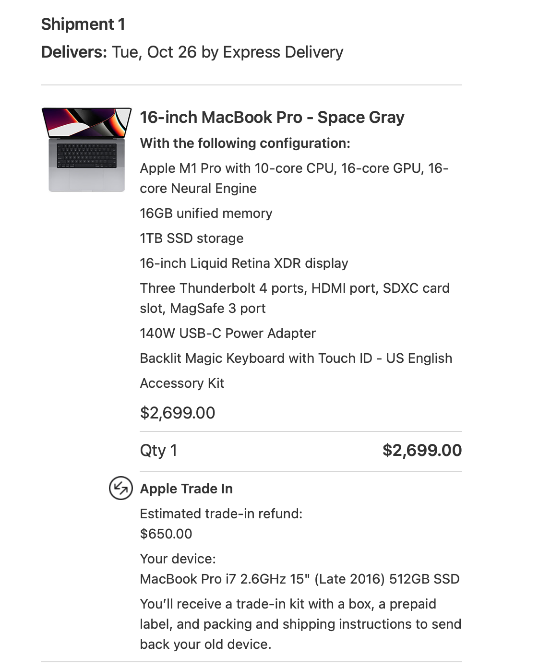Click the Apple Trade In arrows icon
Viewport: 551px width, 669px height.
[120, 488]
